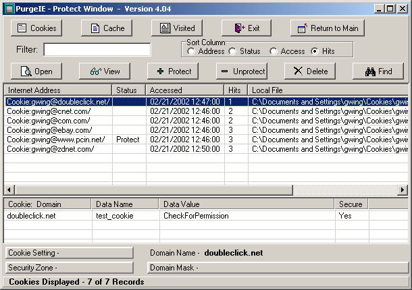This screenshot has height=290, width=412.
Task: Click the Security Zone panel
Action: click(x=70, y=268)
